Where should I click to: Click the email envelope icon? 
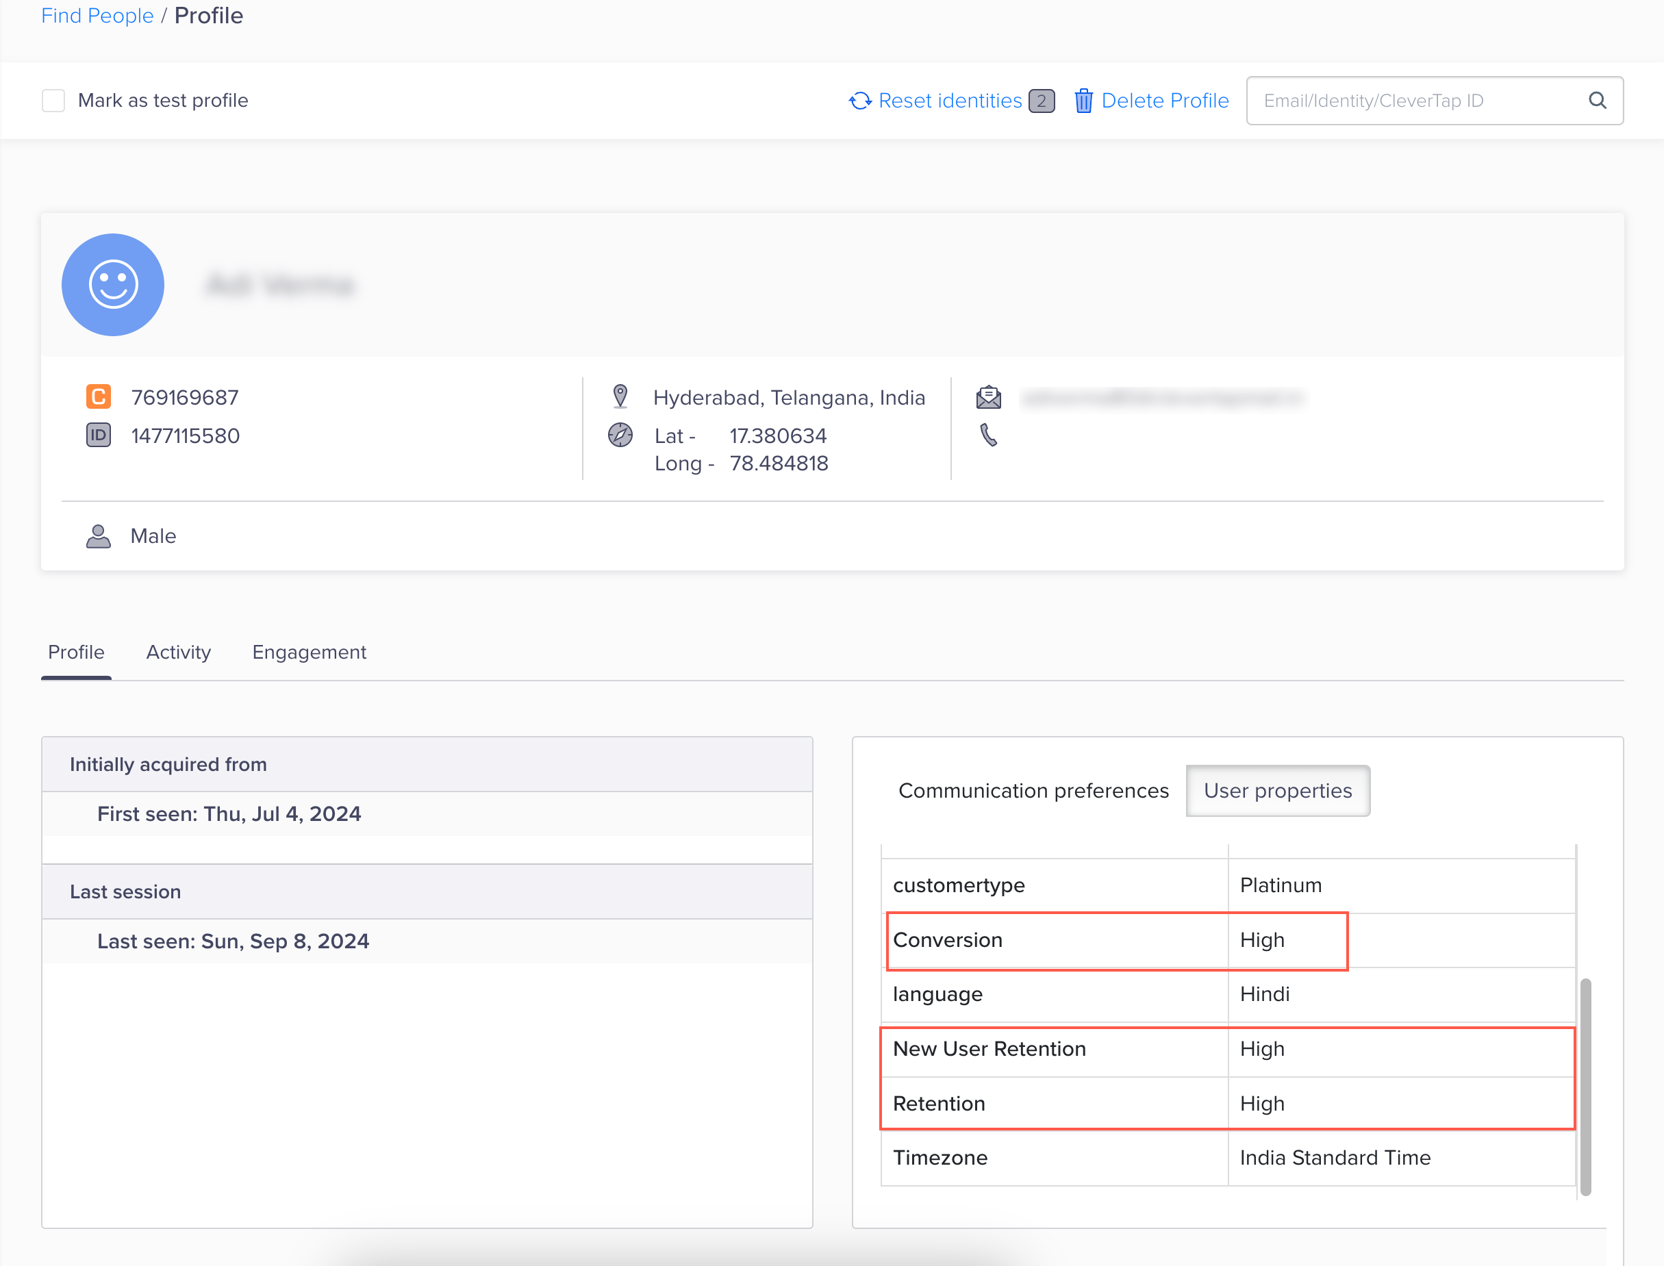point(988,397)
